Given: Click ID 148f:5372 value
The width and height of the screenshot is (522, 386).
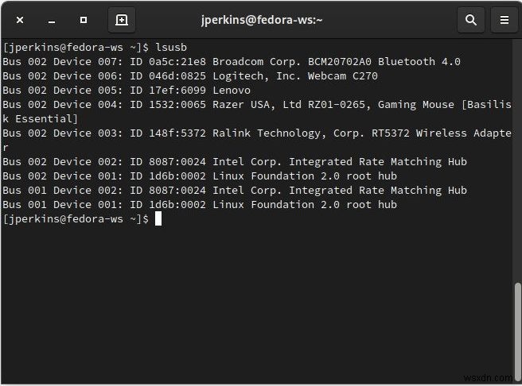Looking at the screenshot, I should 177,133.
